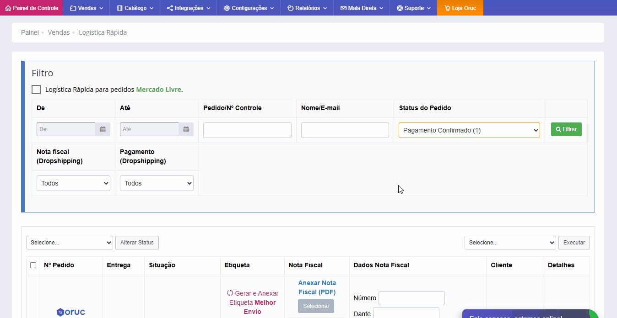The height and width of the screenshot is (318, 617).
Task: Open the action selector beside Executar
Action: [510, 243]
